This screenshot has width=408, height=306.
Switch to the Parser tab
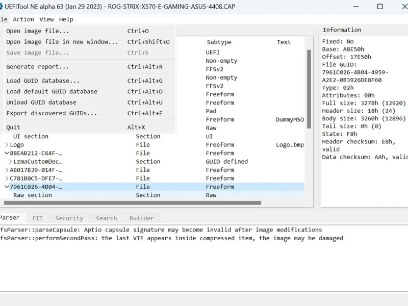point(10,218)
